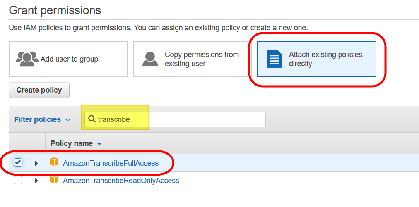This screenshot has width=419, height=207.
Task: Select the Add user to group option
Action: (x=69, y=59)
